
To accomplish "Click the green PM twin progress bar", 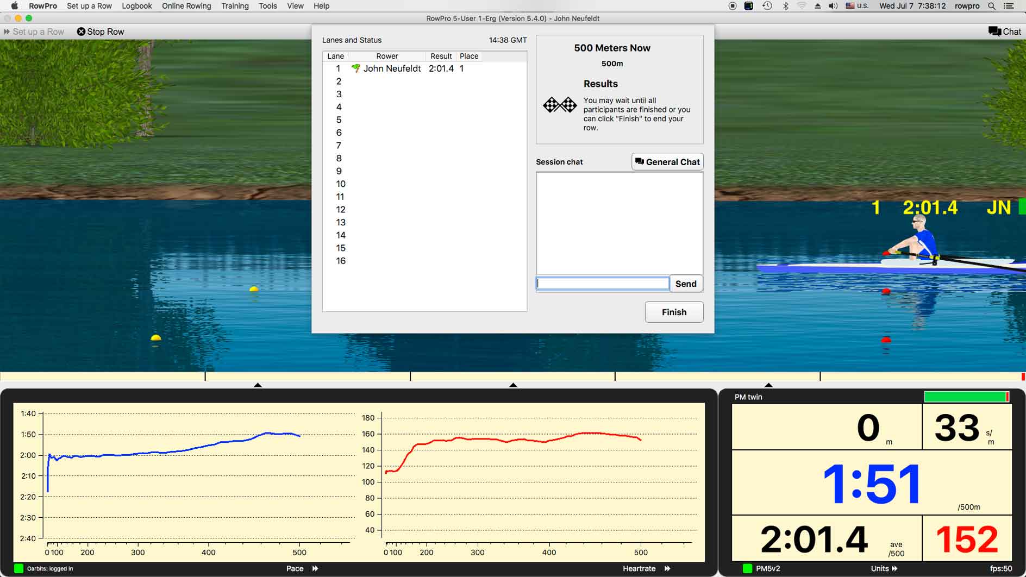I will (966, 397).
